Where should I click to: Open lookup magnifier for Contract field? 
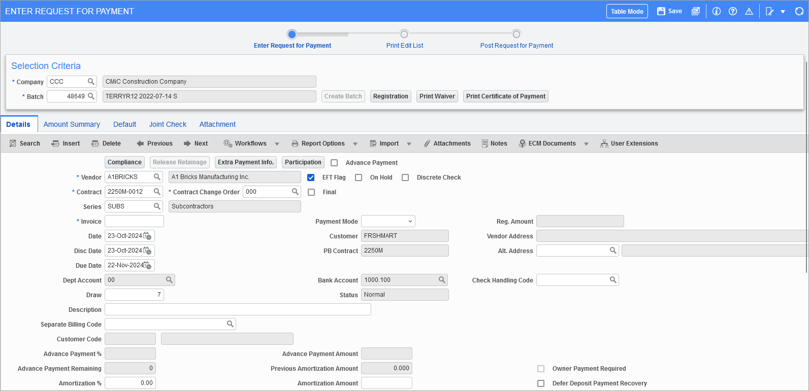pos(157,192)
